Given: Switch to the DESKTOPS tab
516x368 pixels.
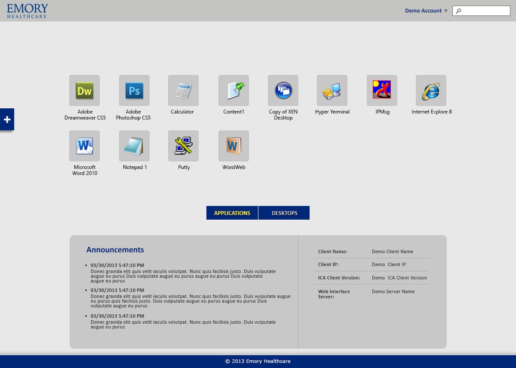Looking at the screenshot, I should coord(284,213).
